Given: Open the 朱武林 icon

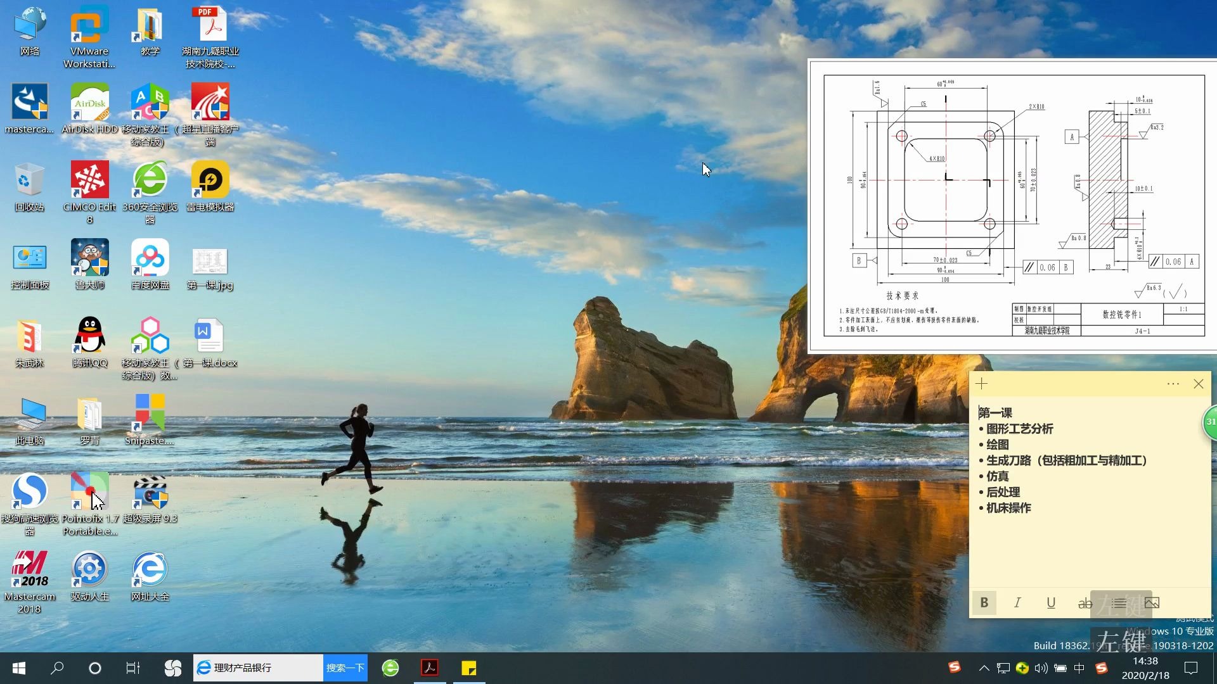Looking at the screenshot, I should 29,343.
